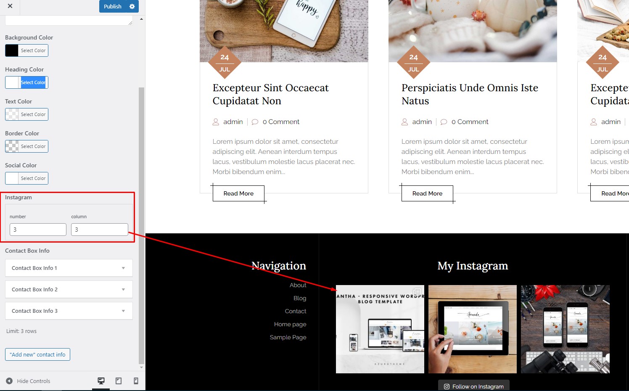Click the Instagram logo in Follow button
The height and width of the screenshot is (391, 629).
click(447, 386)
